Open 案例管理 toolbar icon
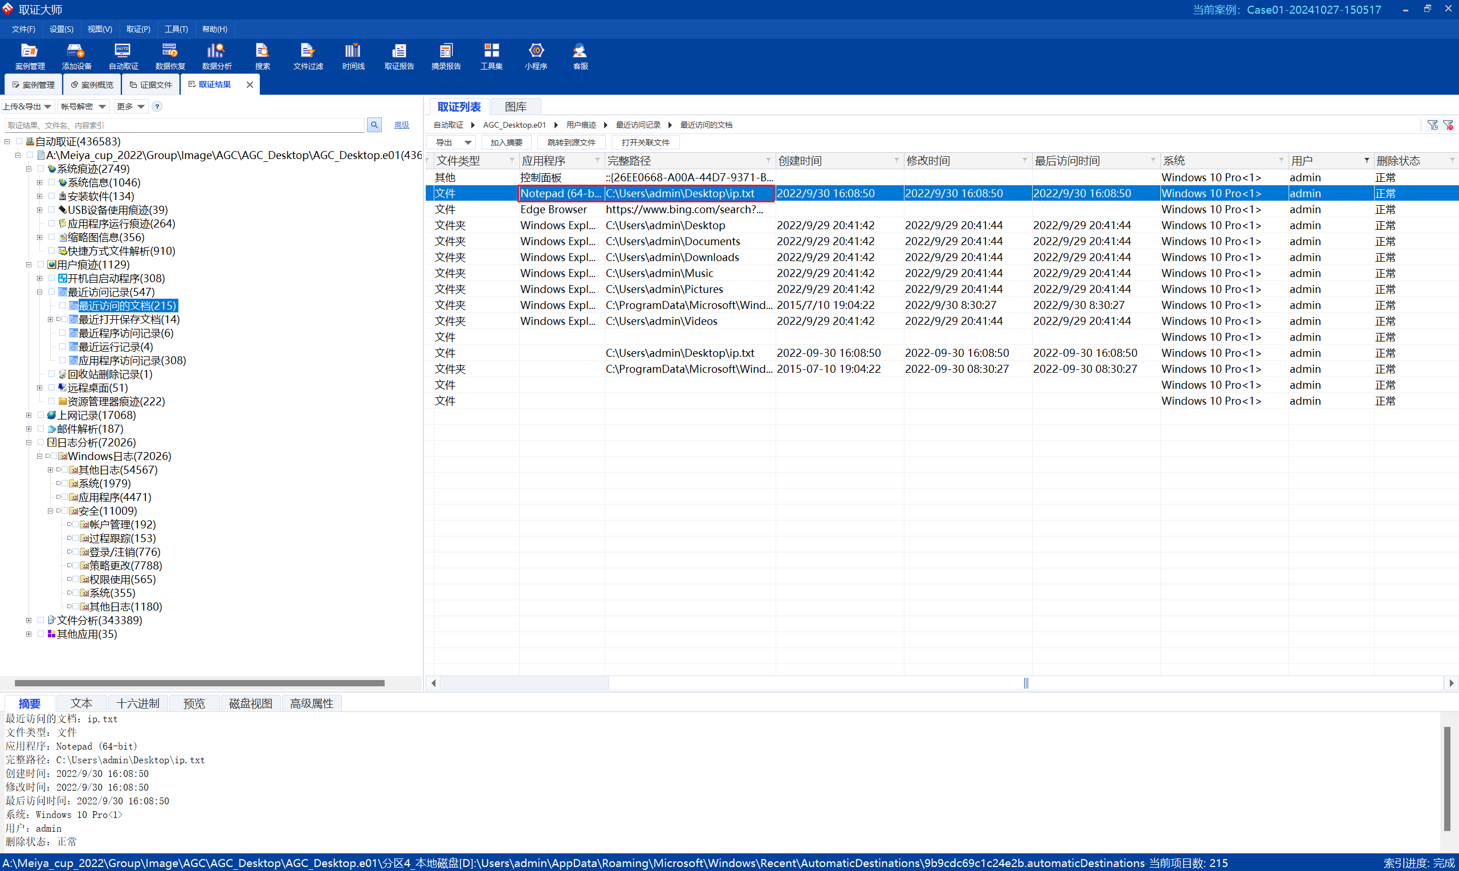This screenshot has width=1459, height=871. point(29,56)
